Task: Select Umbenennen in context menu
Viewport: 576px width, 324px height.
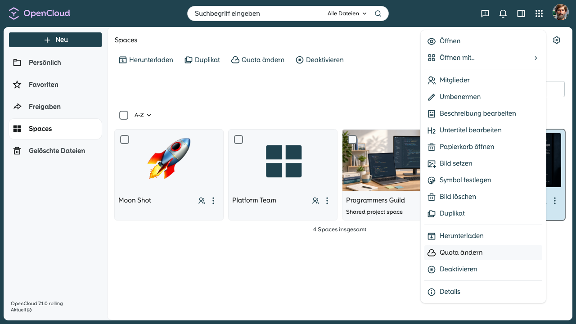Action: pyautogui.click(x=483, y=97)
